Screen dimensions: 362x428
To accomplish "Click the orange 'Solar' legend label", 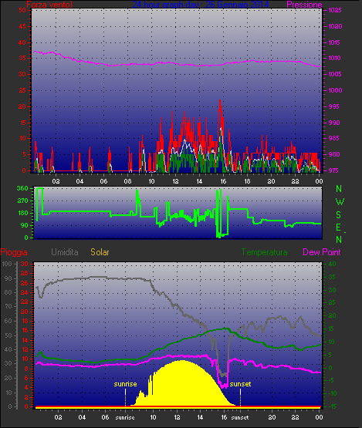I will [100, 252].
